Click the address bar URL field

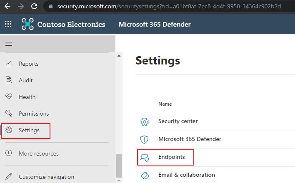(169, 6)
